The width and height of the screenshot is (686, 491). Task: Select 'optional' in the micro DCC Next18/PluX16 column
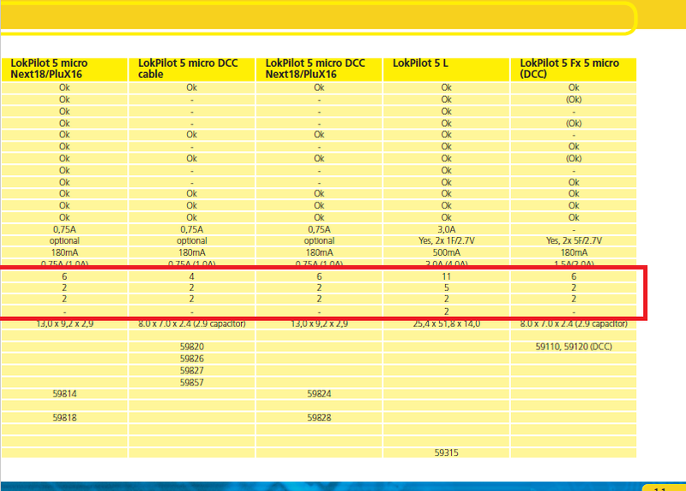319,241
